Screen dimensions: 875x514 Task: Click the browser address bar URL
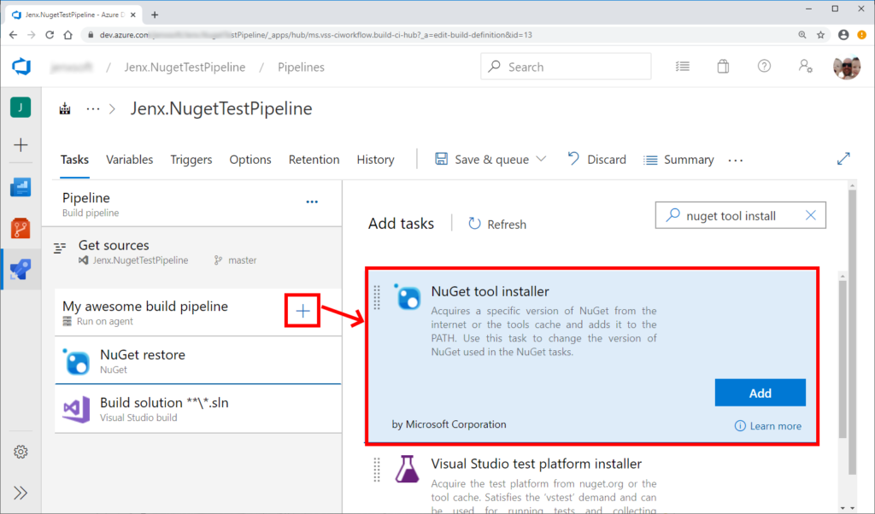tap(316, 34)
